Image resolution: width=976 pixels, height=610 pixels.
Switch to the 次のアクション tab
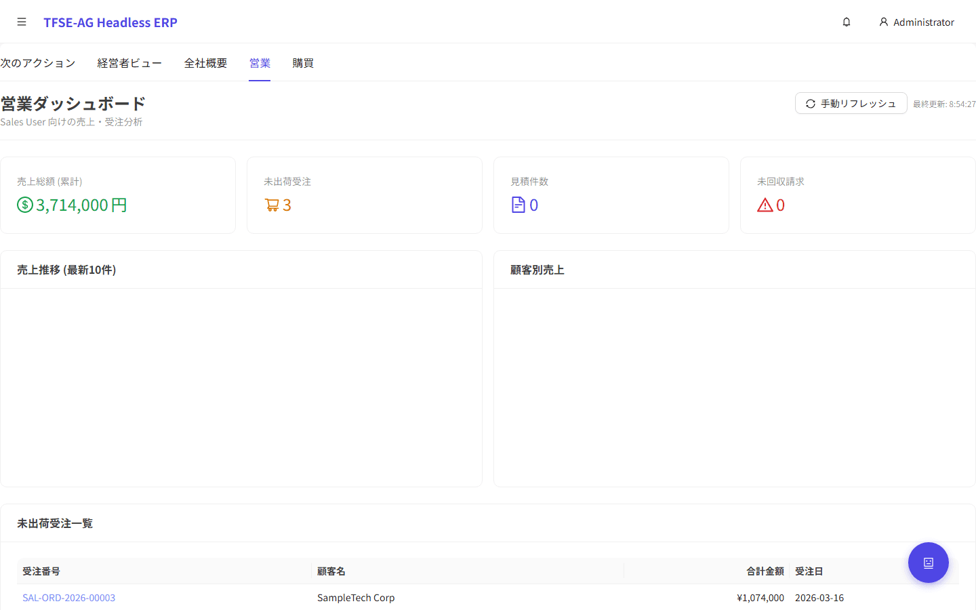tap(38, 63)
